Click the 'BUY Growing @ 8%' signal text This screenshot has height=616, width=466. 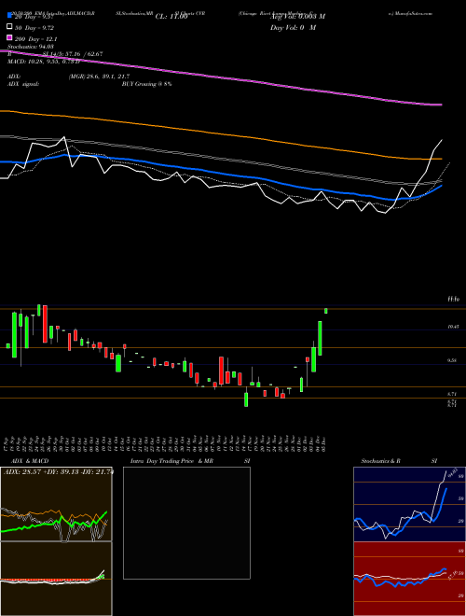(x=146, y=84)
